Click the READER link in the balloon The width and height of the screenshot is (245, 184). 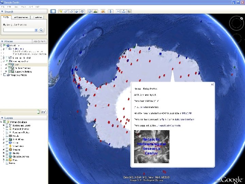[x=187, y=113]
